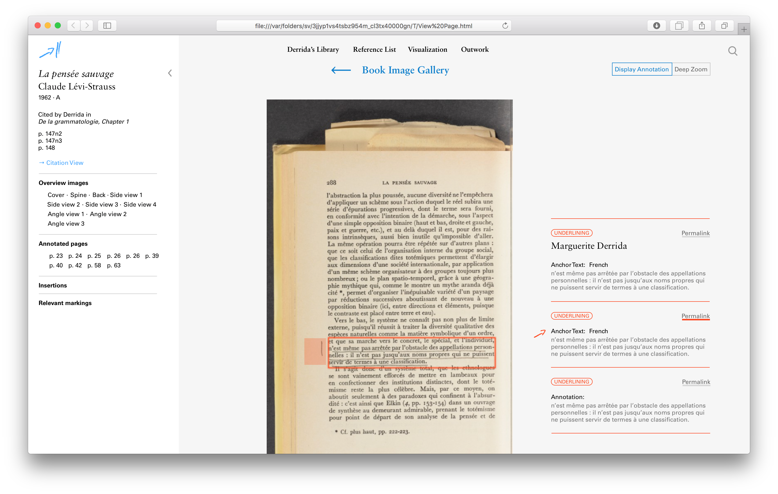Viewport: 778px width, 494px height.
Task: Expand the Insertions section
Action: click(x=53, y=285)
